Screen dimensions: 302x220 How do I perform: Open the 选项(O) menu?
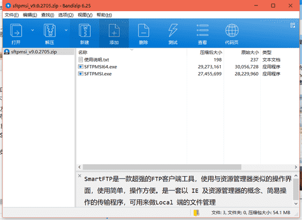(66, 15)
